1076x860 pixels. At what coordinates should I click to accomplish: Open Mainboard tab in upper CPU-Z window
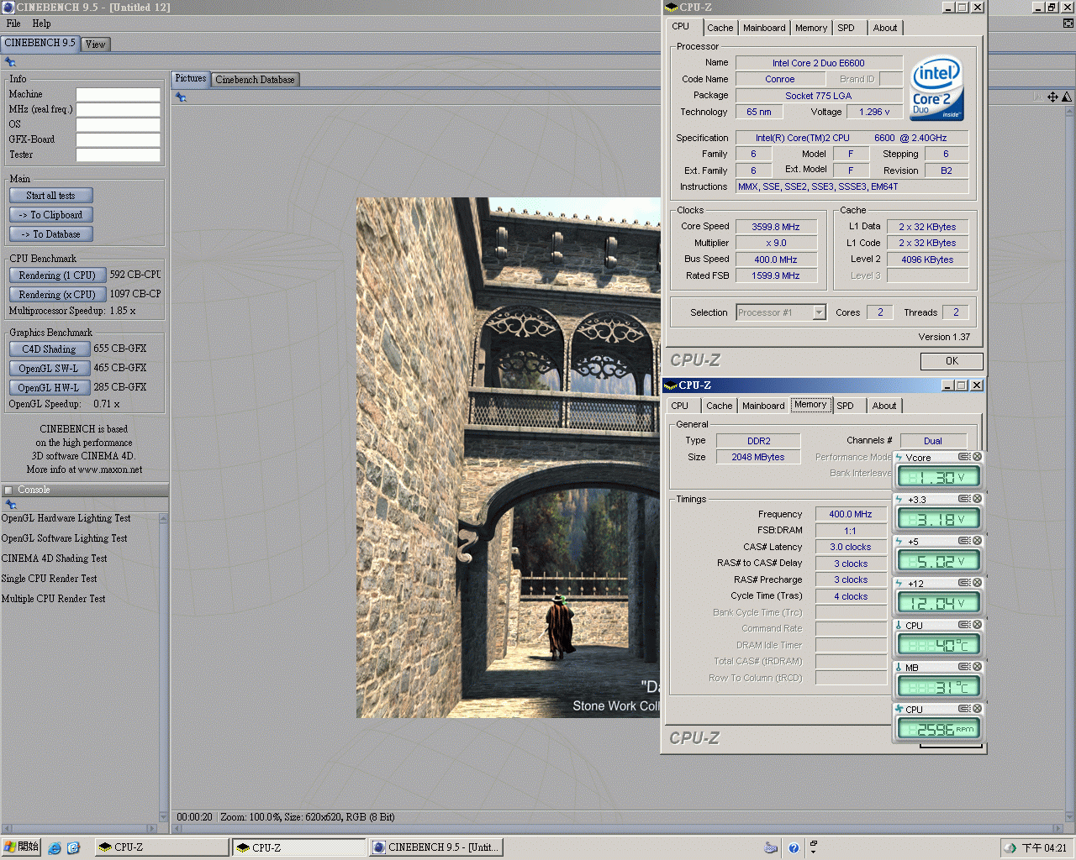click(764, 28)
